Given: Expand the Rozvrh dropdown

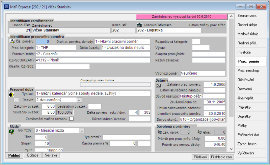Looking at the screenshot, I should pos(79,100).
